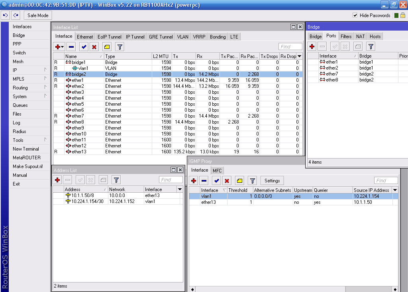Switch to the EoIP Tunnel tab
This screenshot has height=292, width=408.
[109, 37]
